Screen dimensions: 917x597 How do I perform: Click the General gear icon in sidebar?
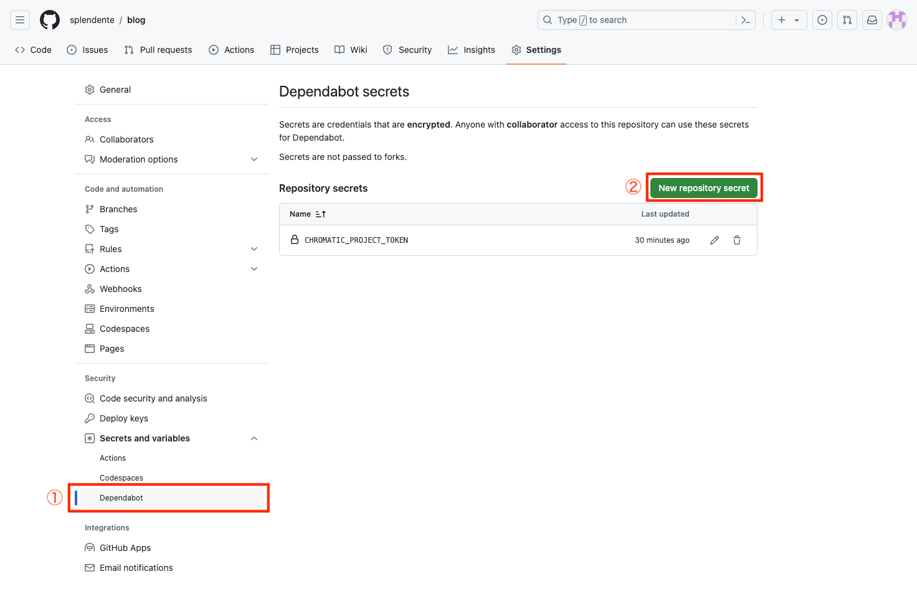click(90, 90)
